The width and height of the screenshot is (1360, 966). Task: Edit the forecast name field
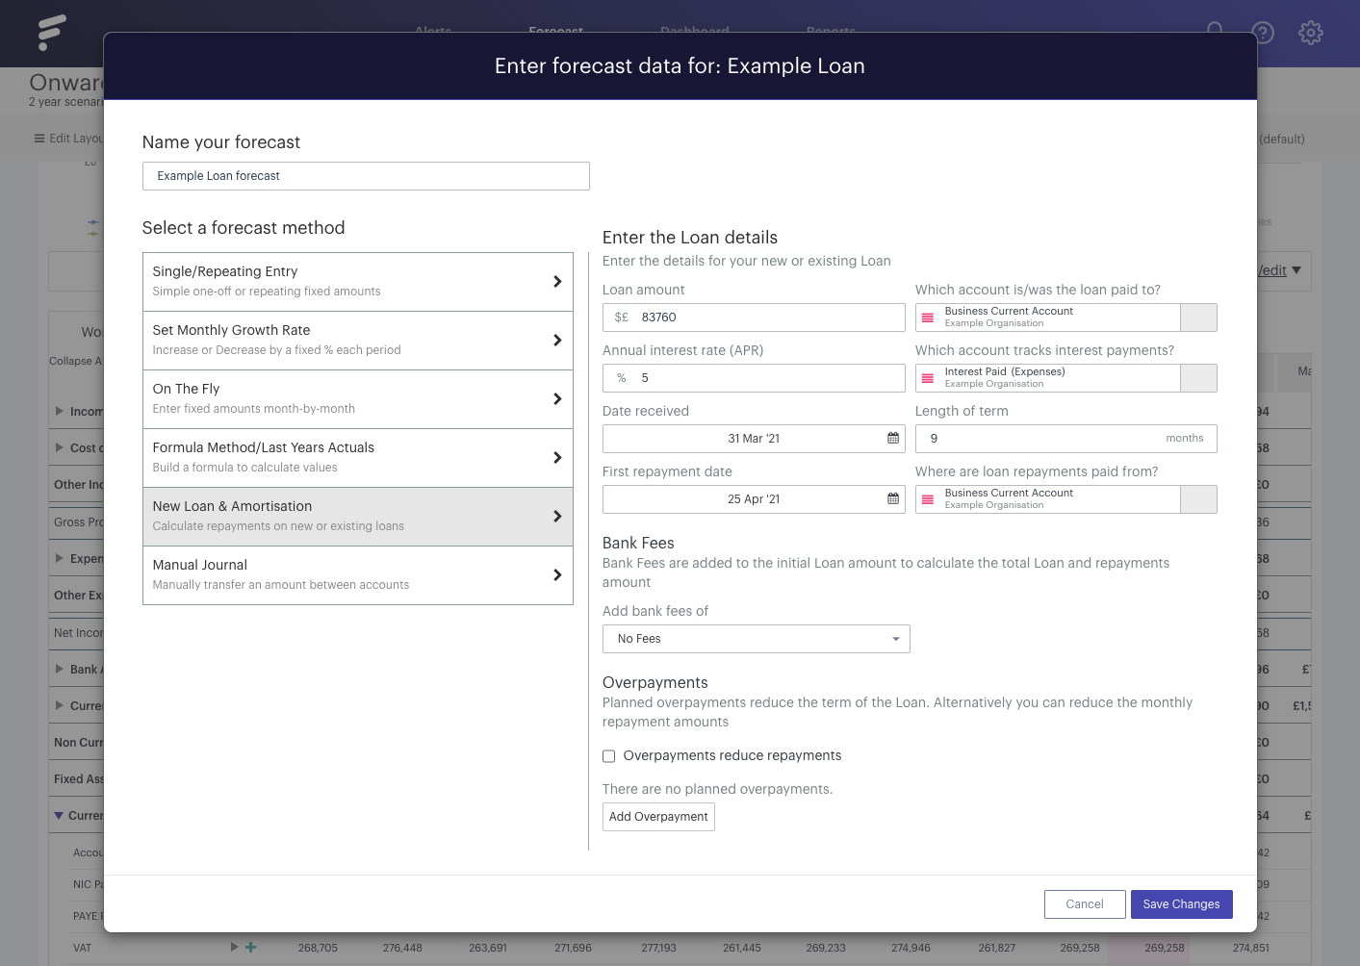[x=366, y=176]
